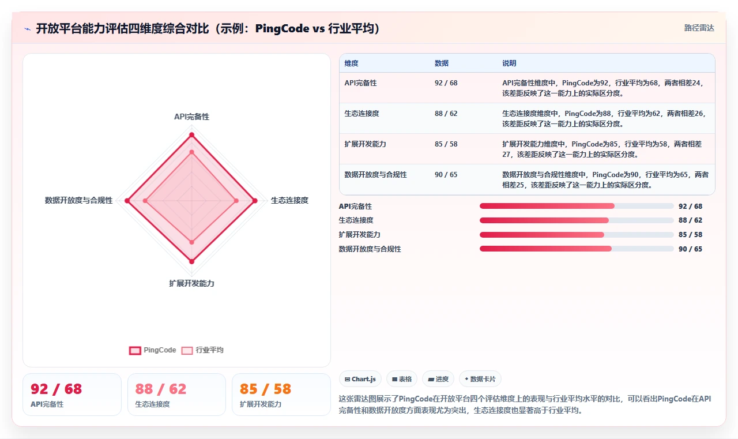
Task: Click the 维度 column header
Action: point(351,63)
